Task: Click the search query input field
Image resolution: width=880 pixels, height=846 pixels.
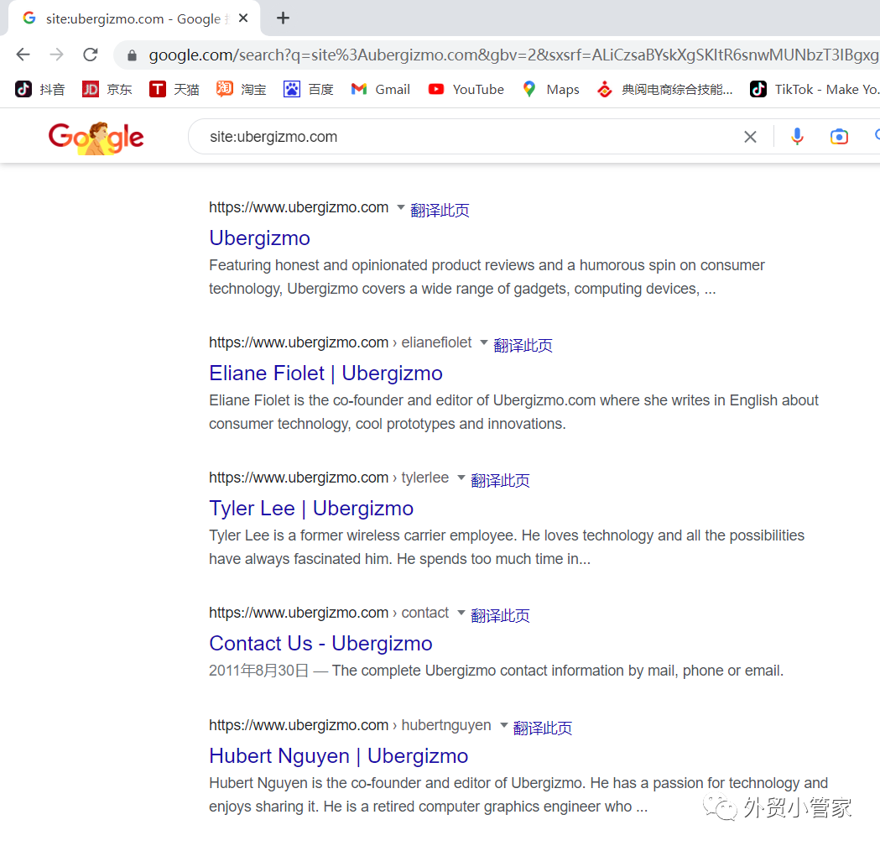Action: click(471, 137)
